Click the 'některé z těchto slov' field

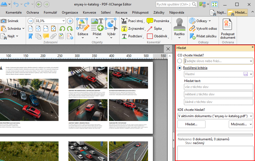pos(218,94)
